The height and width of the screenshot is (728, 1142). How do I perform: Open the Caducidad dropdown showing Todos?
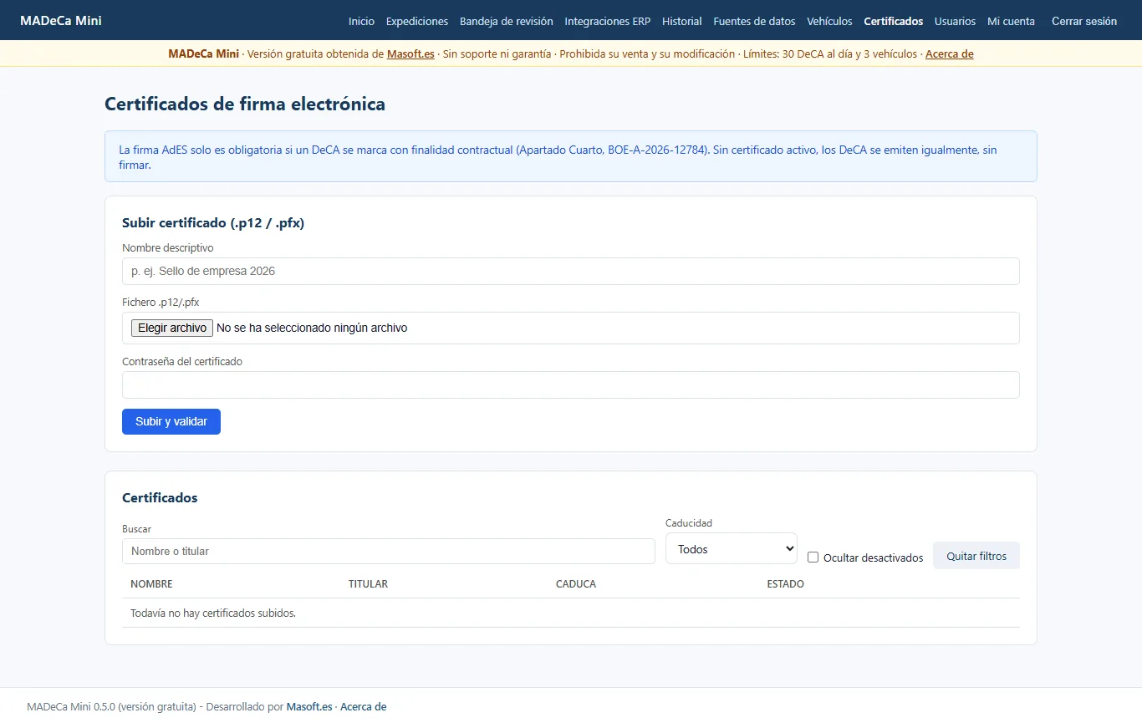click(732, 548)
